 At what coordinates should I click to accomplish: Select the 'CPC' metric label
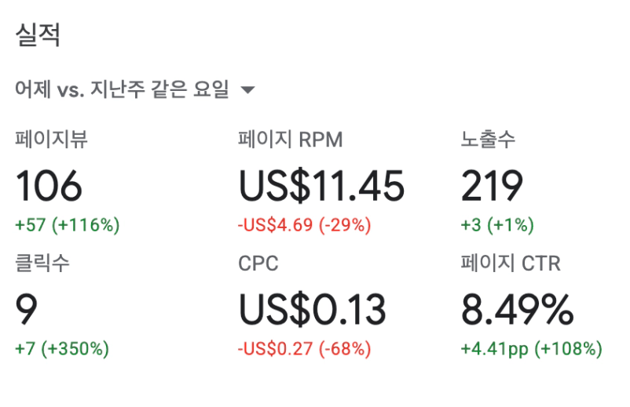pos(258,263)
